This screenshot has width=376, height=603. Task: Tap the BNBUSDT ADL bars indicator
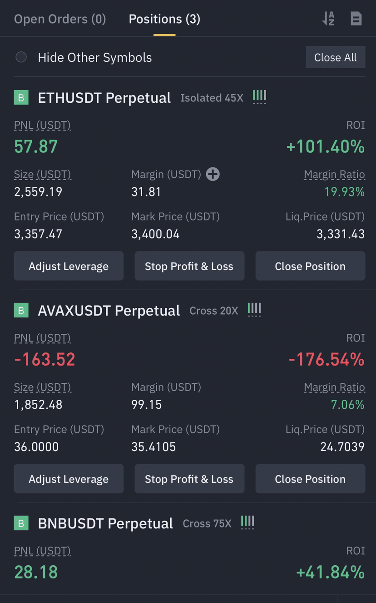pyautogui.click(x=247, y=522)
